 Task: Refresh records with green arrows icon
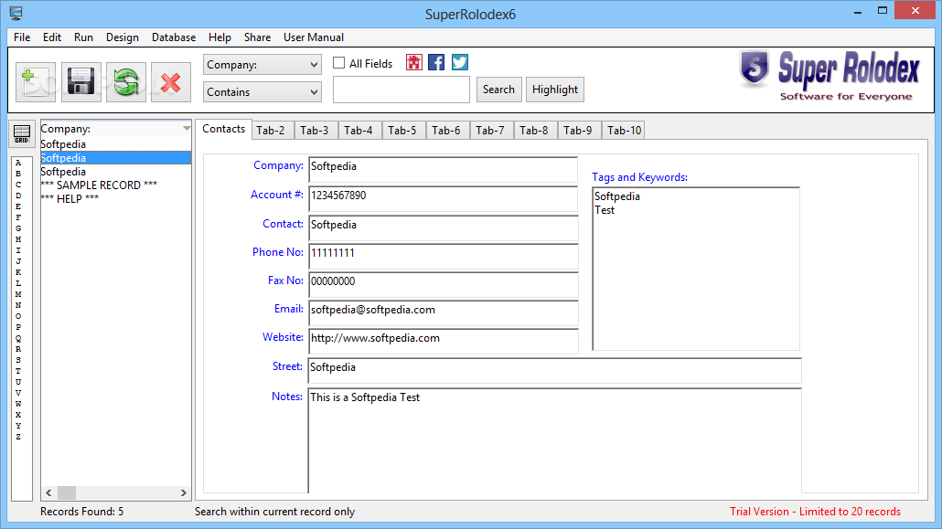click(126, 81)
